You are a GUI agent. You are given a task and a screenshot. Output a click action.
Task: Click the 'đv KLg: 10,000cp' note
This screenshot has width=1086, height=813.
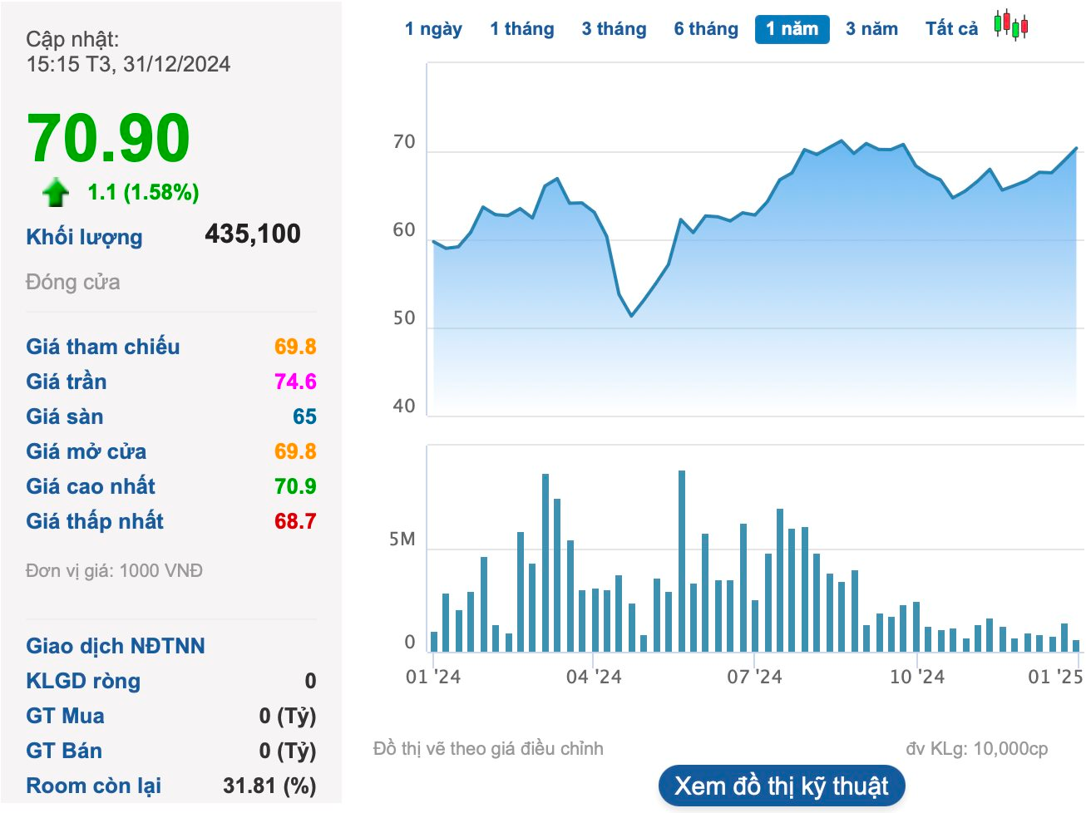tap(977, 749)
